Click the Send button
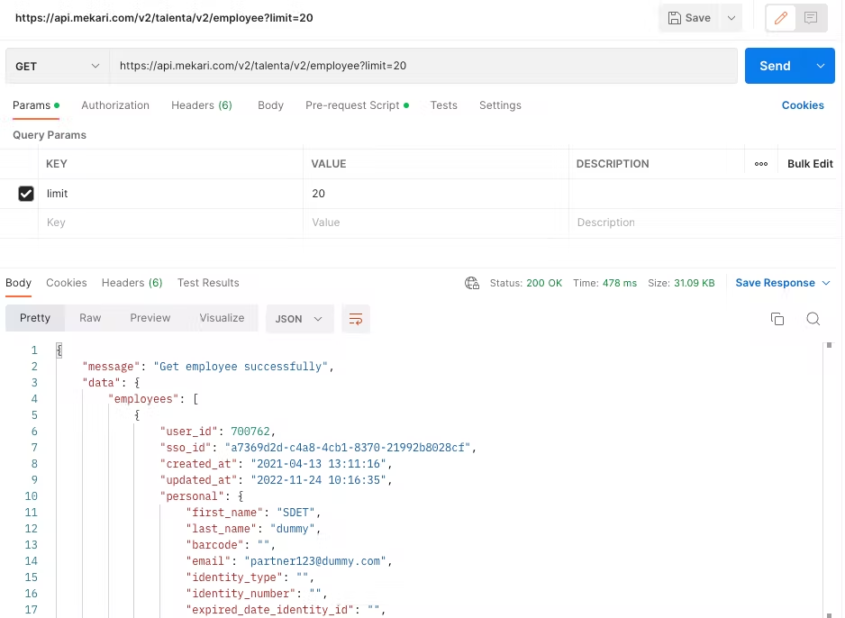The image size is (845, 618). coord(775,66)
